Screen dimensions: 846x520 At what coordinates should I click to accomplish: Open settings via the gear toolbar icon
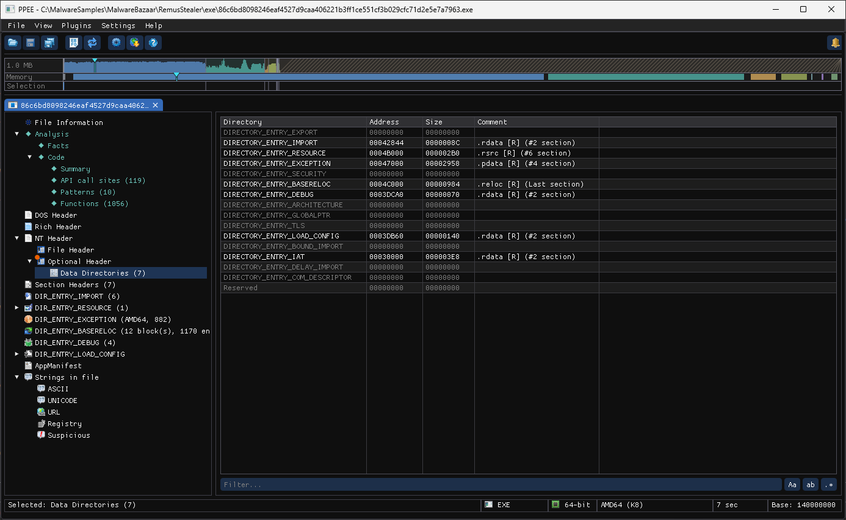pyautogui.click(x=117, y=43)
